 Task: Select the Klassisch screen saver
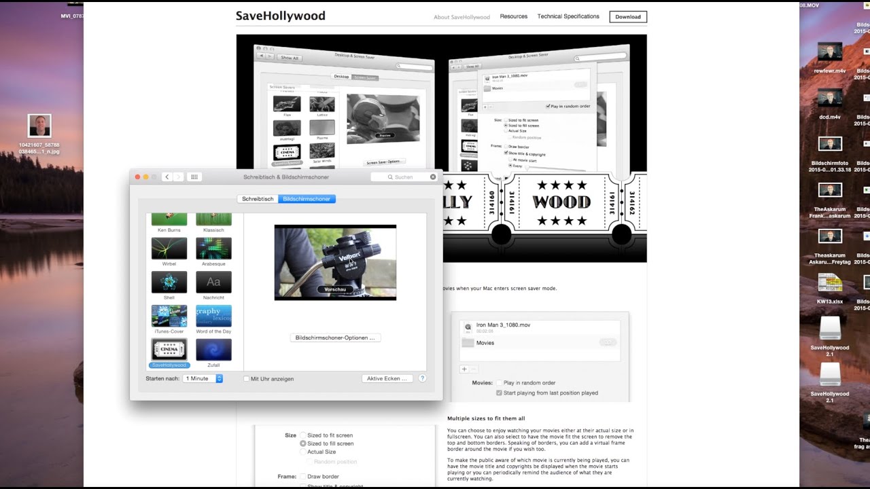click(x=213, y=222)
